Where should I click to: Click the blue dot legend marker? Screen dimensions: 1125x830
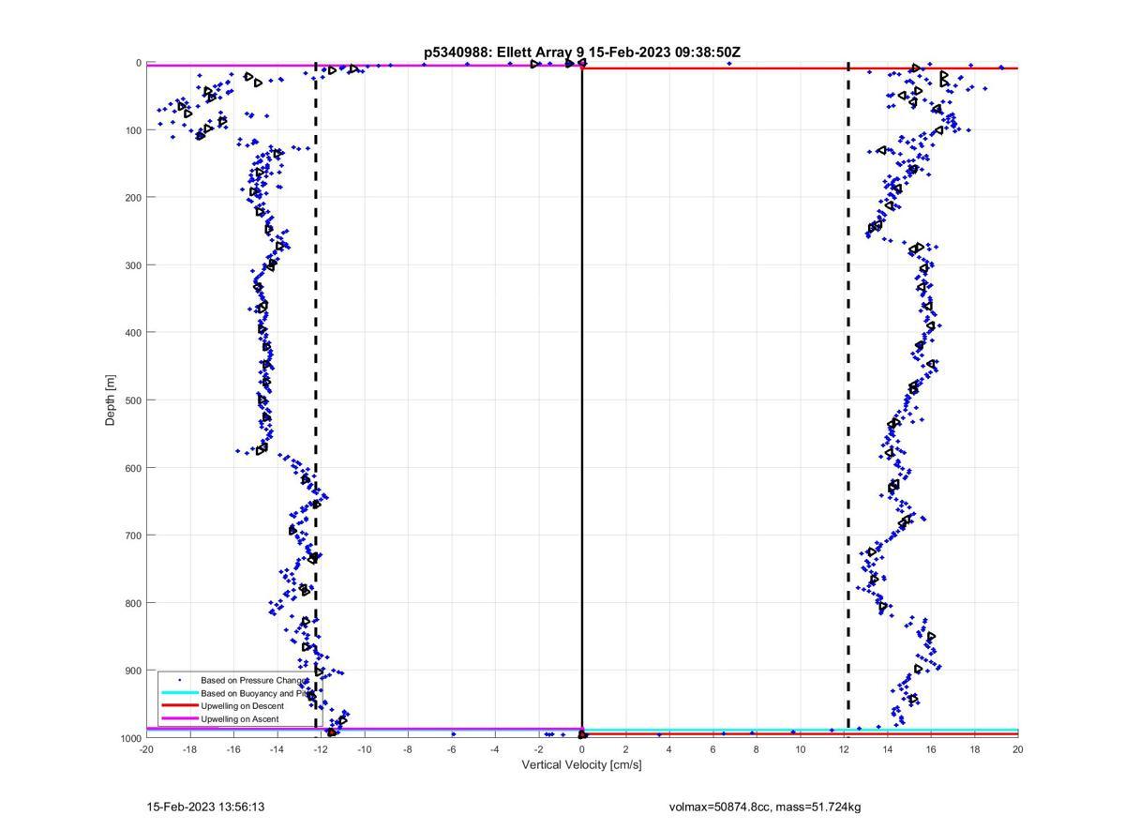tap(179, 680)
